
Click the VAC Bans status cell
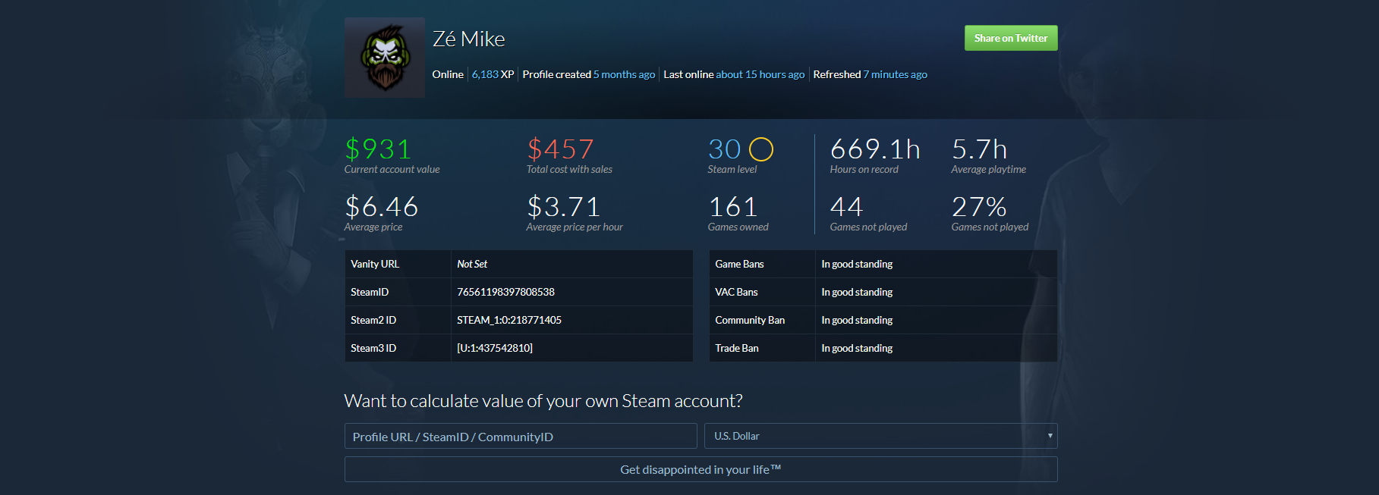click(936, 292)
